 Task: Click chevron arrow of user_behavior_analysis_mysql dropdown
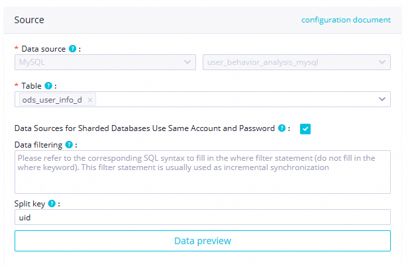click(x=382, y=62)
